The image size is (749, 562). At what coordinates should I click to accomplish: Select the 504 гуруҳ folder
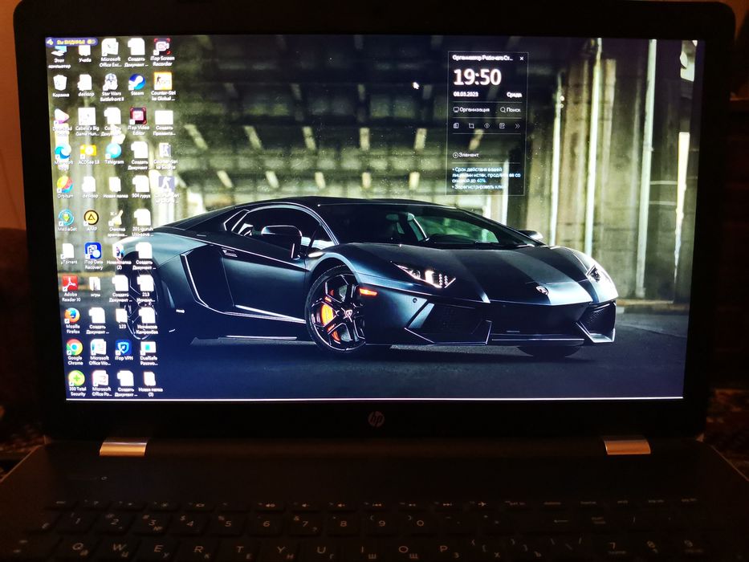(141, 187)
